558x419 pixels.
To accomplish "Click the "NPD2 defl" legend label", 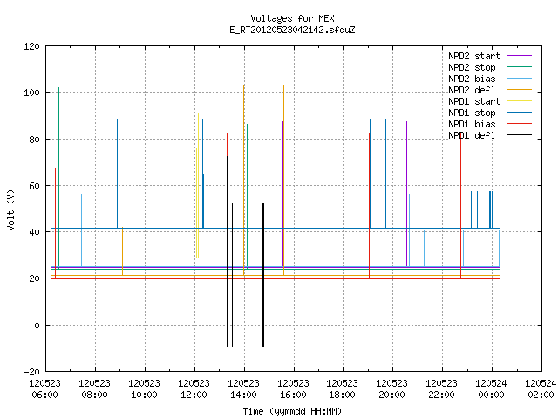I will tap(472, 90).
